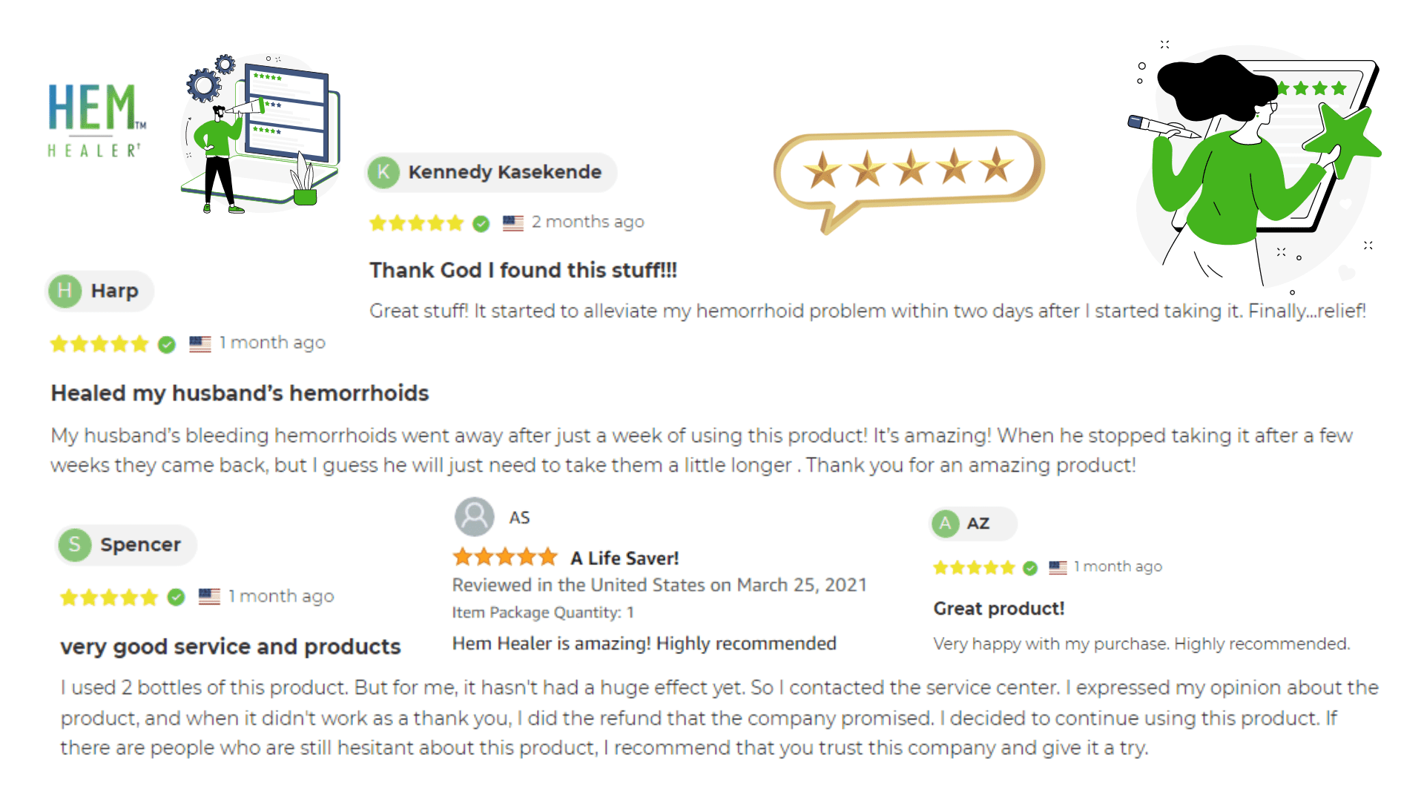The height and width of the screenshot is (801, 1424).
Task: Click the green H avatar next to Harp
Action: click(65, 291)
